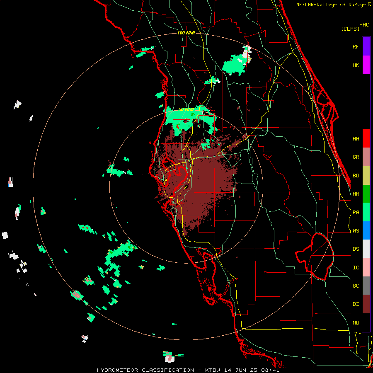
Task: Click the "HHC" product code text
Action: point(364,25)
